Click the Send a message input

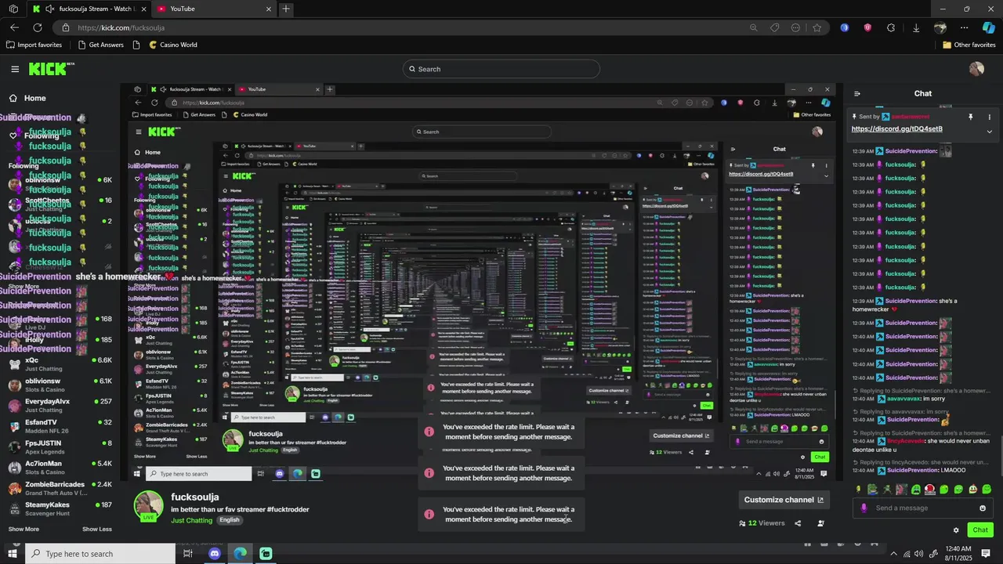[x=923, y=508]
